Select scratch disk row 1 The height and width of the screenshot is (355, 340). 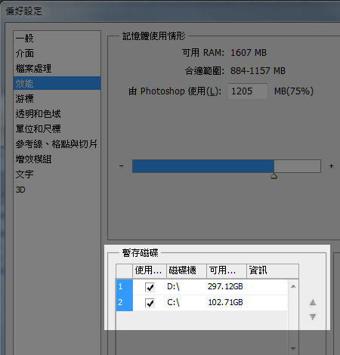[x=124, y=287]
